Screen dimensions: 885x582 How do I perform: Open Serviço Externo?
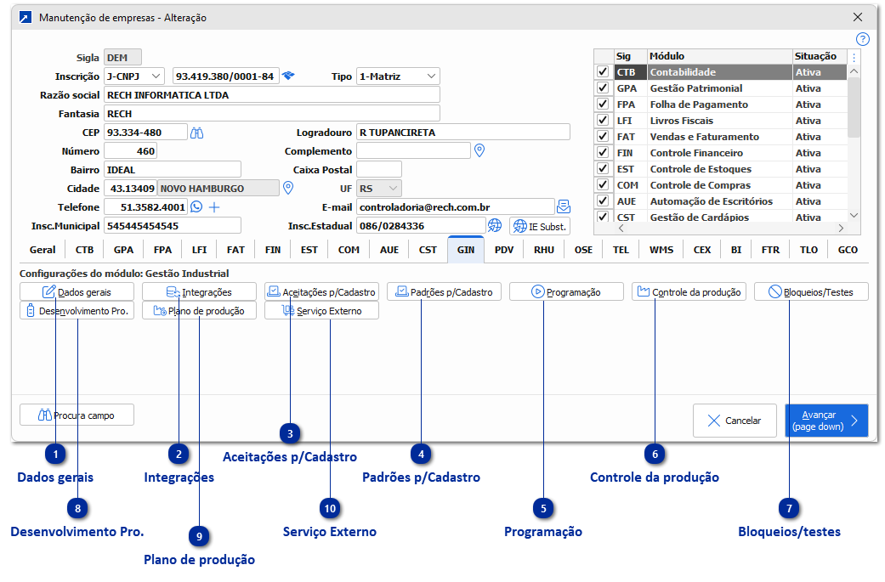coord(321,311)
